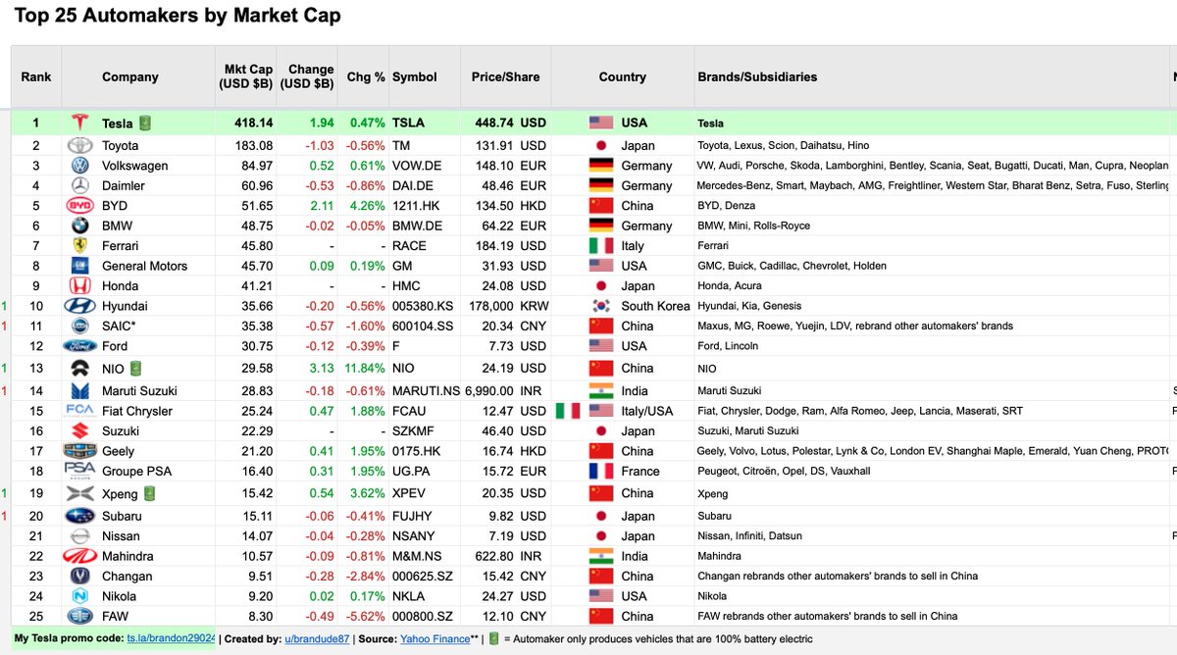Select the -5.62% change cell for FAW
The width and height of the screenshot is (1177, 655).
[x=365, y=616]
